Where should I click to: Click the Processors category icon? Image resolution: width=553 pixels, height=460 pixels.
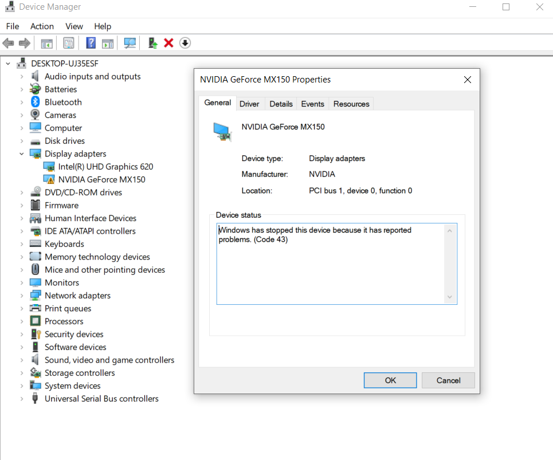coord(35,321)
